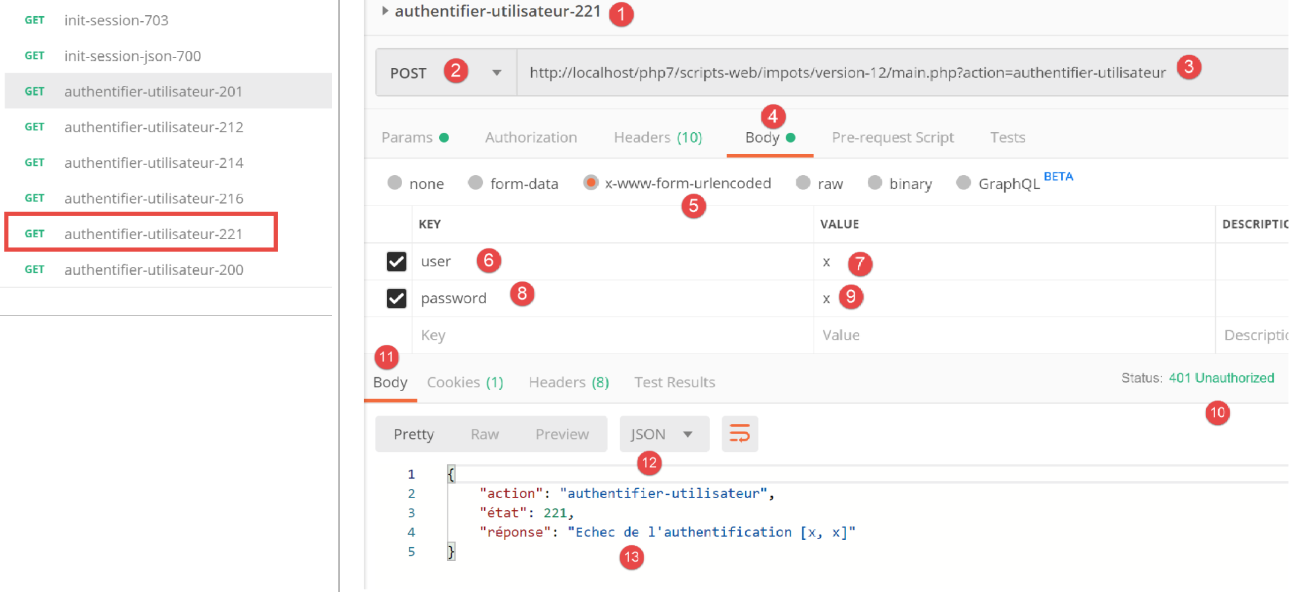Show the response Cookies (1) tab

point(464,383)
